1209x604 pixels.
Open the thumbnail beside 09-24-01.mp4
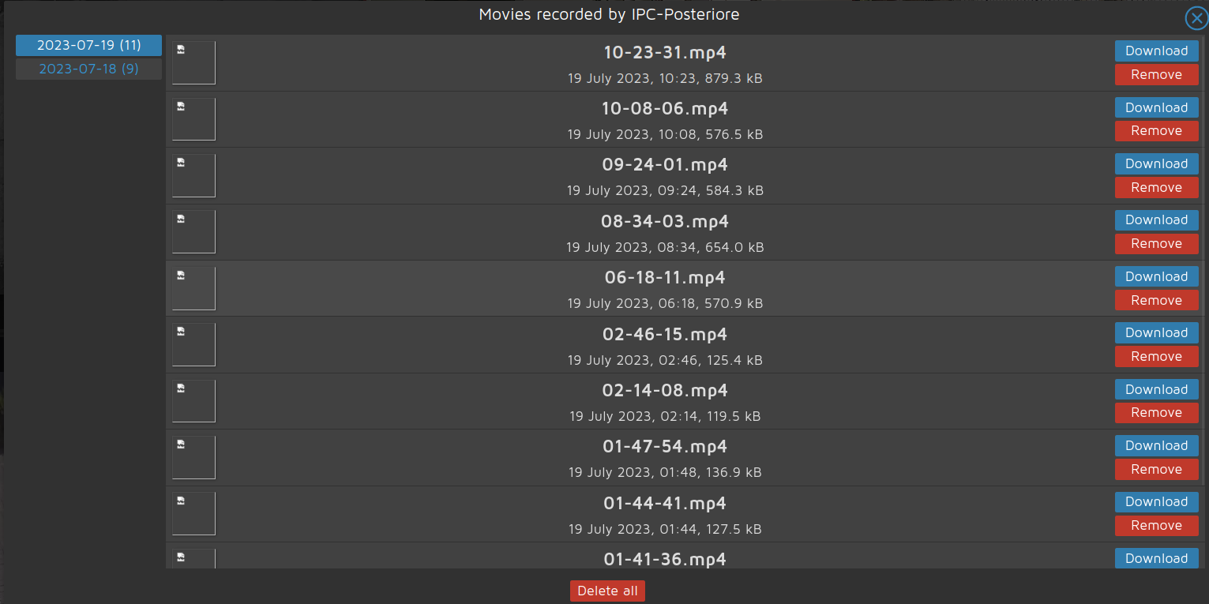[x=193, y=174]
